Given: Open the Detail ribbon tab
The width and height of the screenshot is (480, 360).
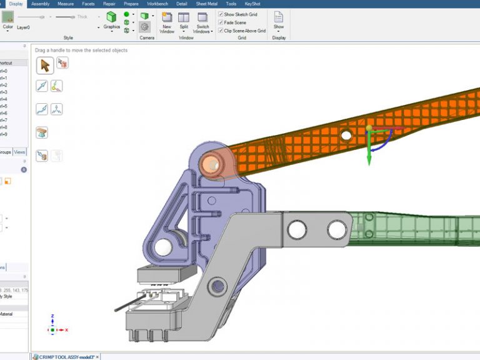Looking at the screenshot, I should coord(181,4).
